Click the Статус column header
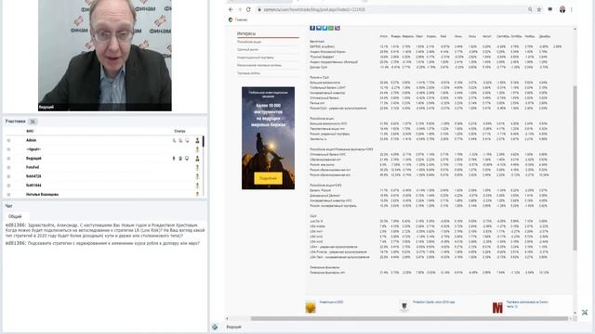Screen dimensions: 595x334 (x=179, y=131)
